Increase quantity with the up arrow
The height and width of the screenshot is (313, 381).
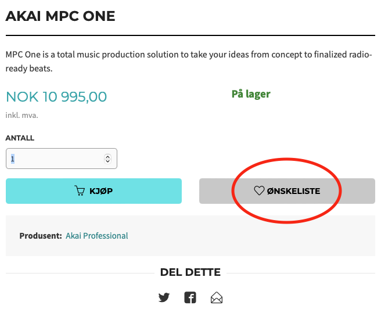pyautogui.click(x=107, y=157)
